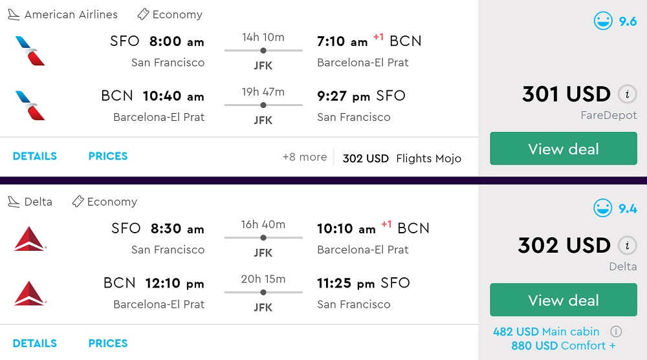Select the 482 USD Main cabin option
The height and width of the screenshot is (360, 647).
pyautogui.click(x=546, y=332)
